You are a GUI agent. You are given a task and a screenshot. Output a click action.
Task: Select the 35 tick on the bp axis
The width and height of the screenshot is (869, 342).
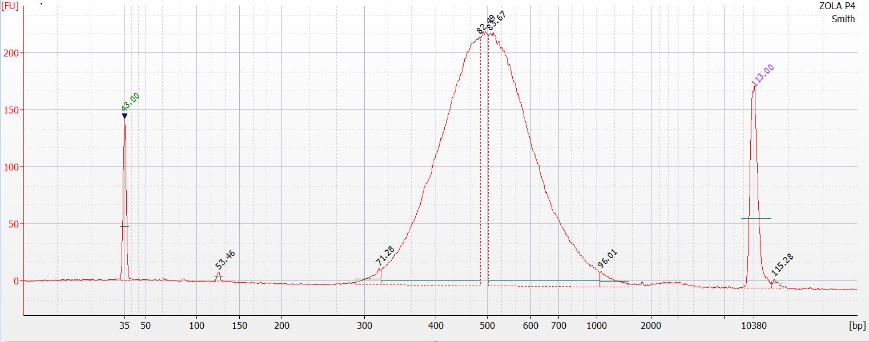click(124, 326)
